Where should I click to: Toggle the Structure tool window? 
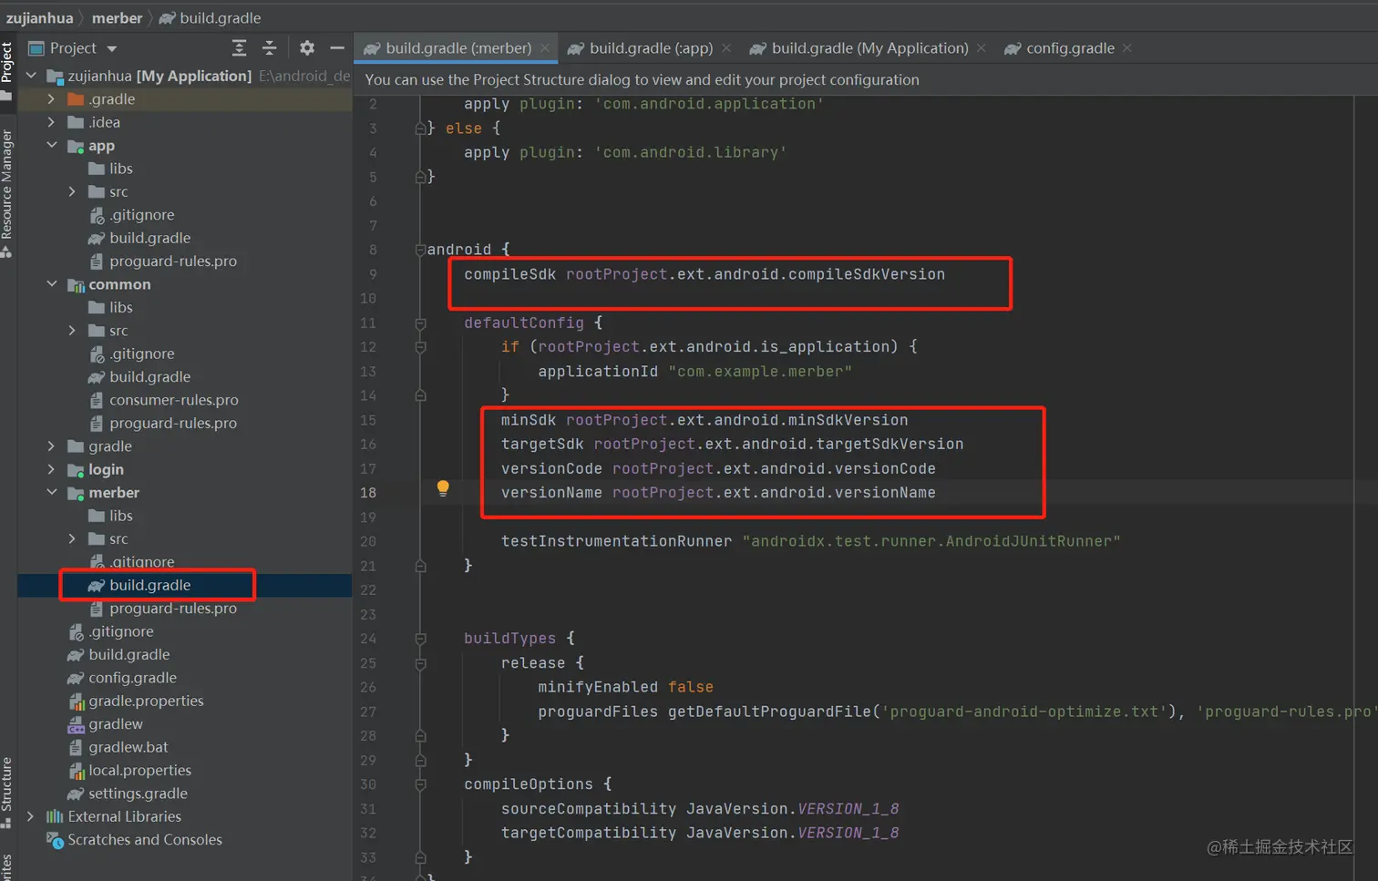[x=7, y=793]
